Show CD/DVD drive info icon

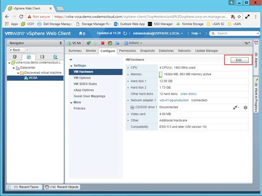pos(245,108)
